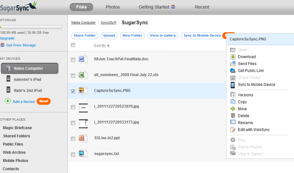Click the SyncStuff breadcrumb link

click(x=108, y=22)
